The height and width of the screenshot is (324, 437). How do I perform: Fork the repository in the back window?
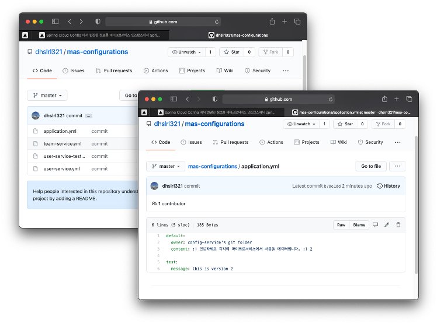(x=270, y=52)
